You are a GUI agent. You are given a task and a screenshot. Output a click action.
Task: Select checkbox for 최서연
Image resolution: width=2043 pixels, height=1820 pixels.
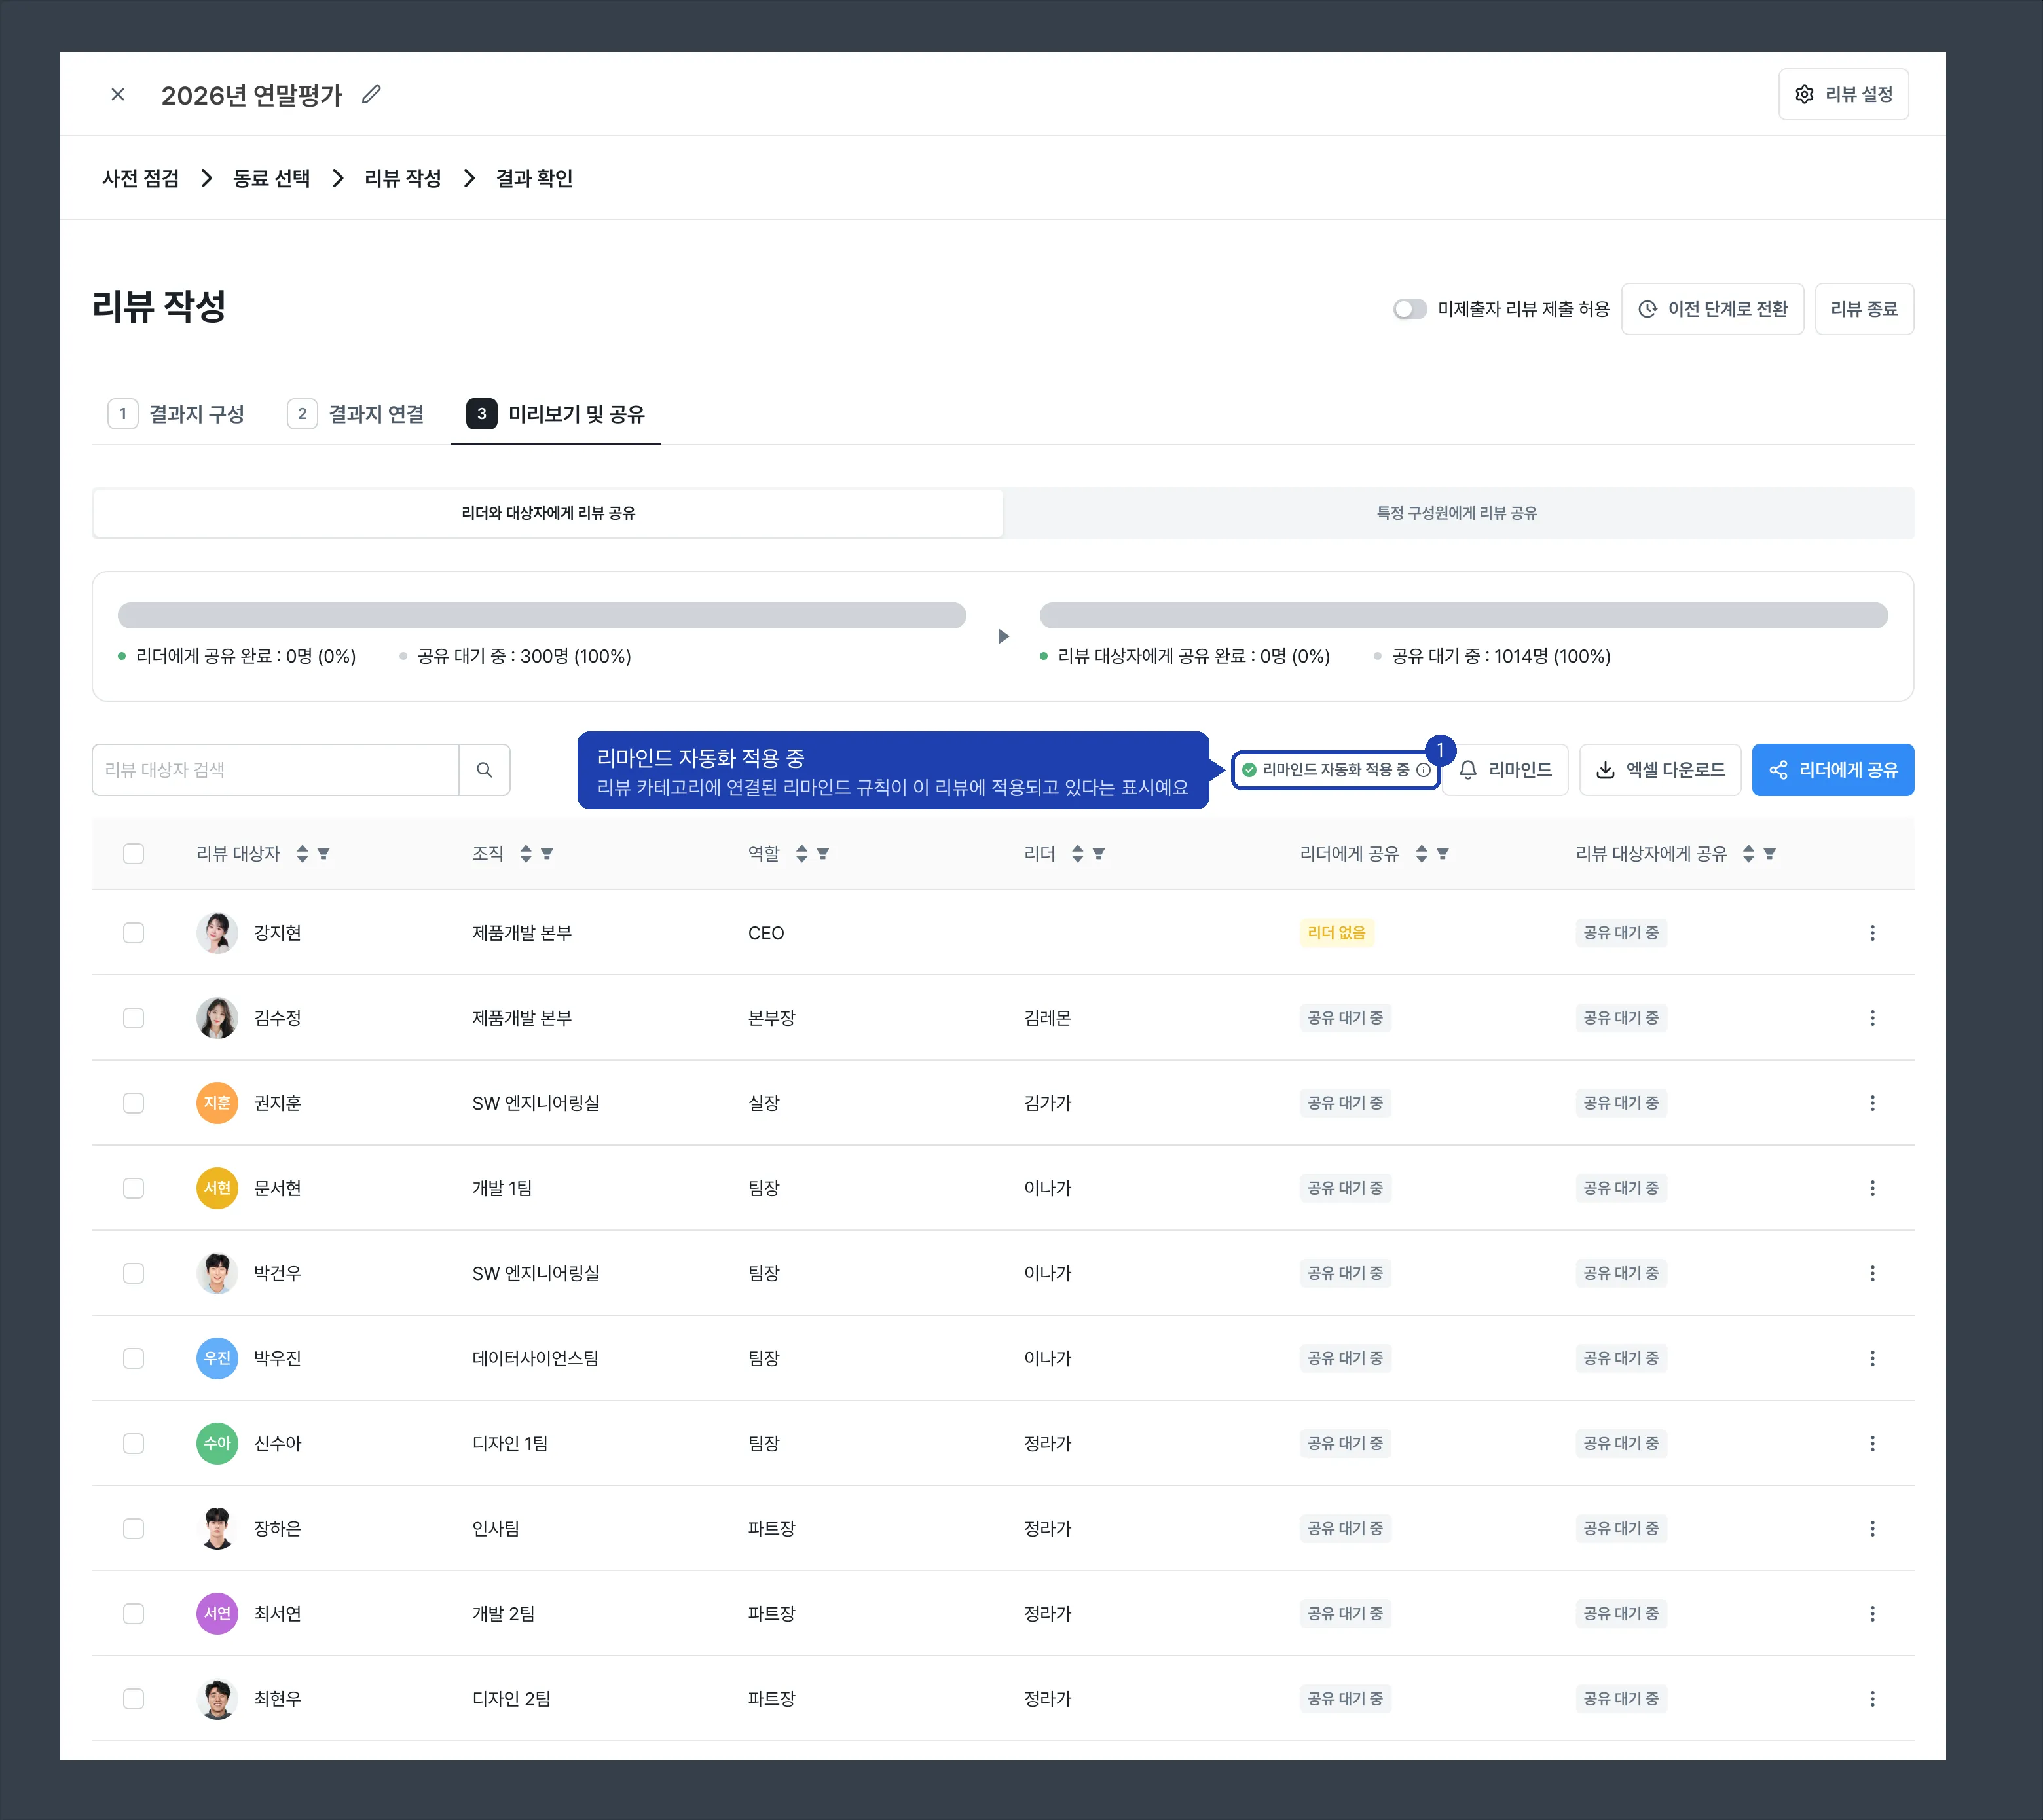click(133, 1613)
